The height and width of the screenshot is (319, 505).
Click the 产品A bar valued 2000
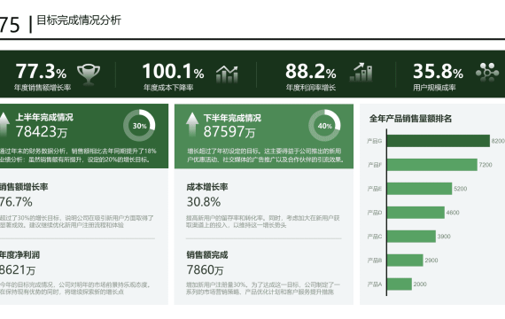click(x=400, y=284)
